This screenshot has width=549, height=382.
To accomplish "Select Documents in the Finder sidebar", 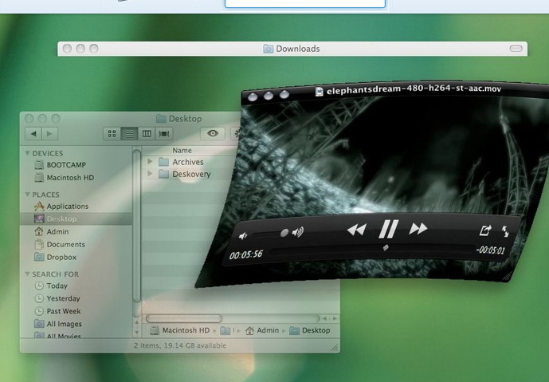I will pyautogui.click(x=65, y=245).
